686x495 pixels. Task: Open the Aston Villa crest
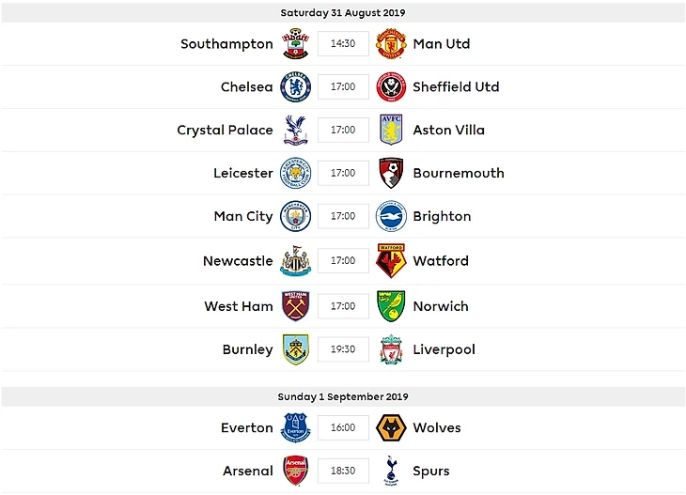(391, 131)
